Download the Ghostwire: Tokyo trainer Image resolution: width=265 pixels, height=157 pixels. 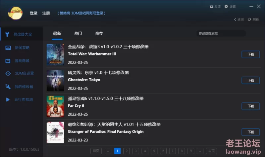251,80
